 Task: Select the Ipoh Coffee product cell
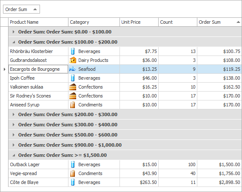coord(38,78)
